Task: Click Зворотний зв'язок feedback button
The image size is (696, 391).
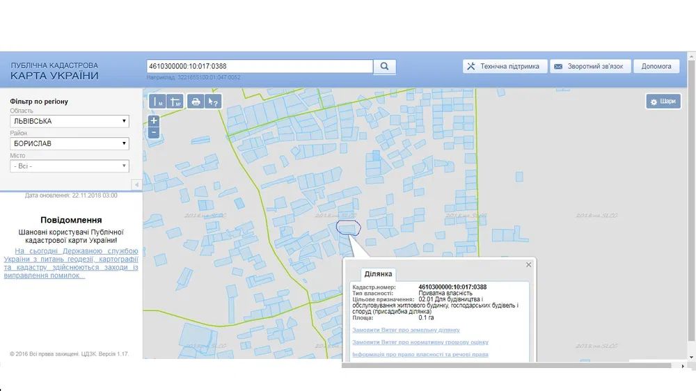Action: tap(590, 66)
